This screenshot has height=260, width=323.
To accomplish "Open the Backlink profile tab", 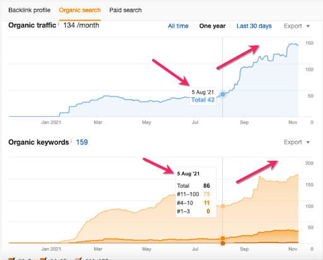I will point(29,10).
